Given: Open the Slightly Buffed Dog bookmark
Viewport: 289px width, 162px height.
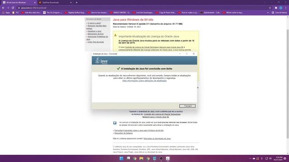Looking at the screenshot, I should (75, 13).
